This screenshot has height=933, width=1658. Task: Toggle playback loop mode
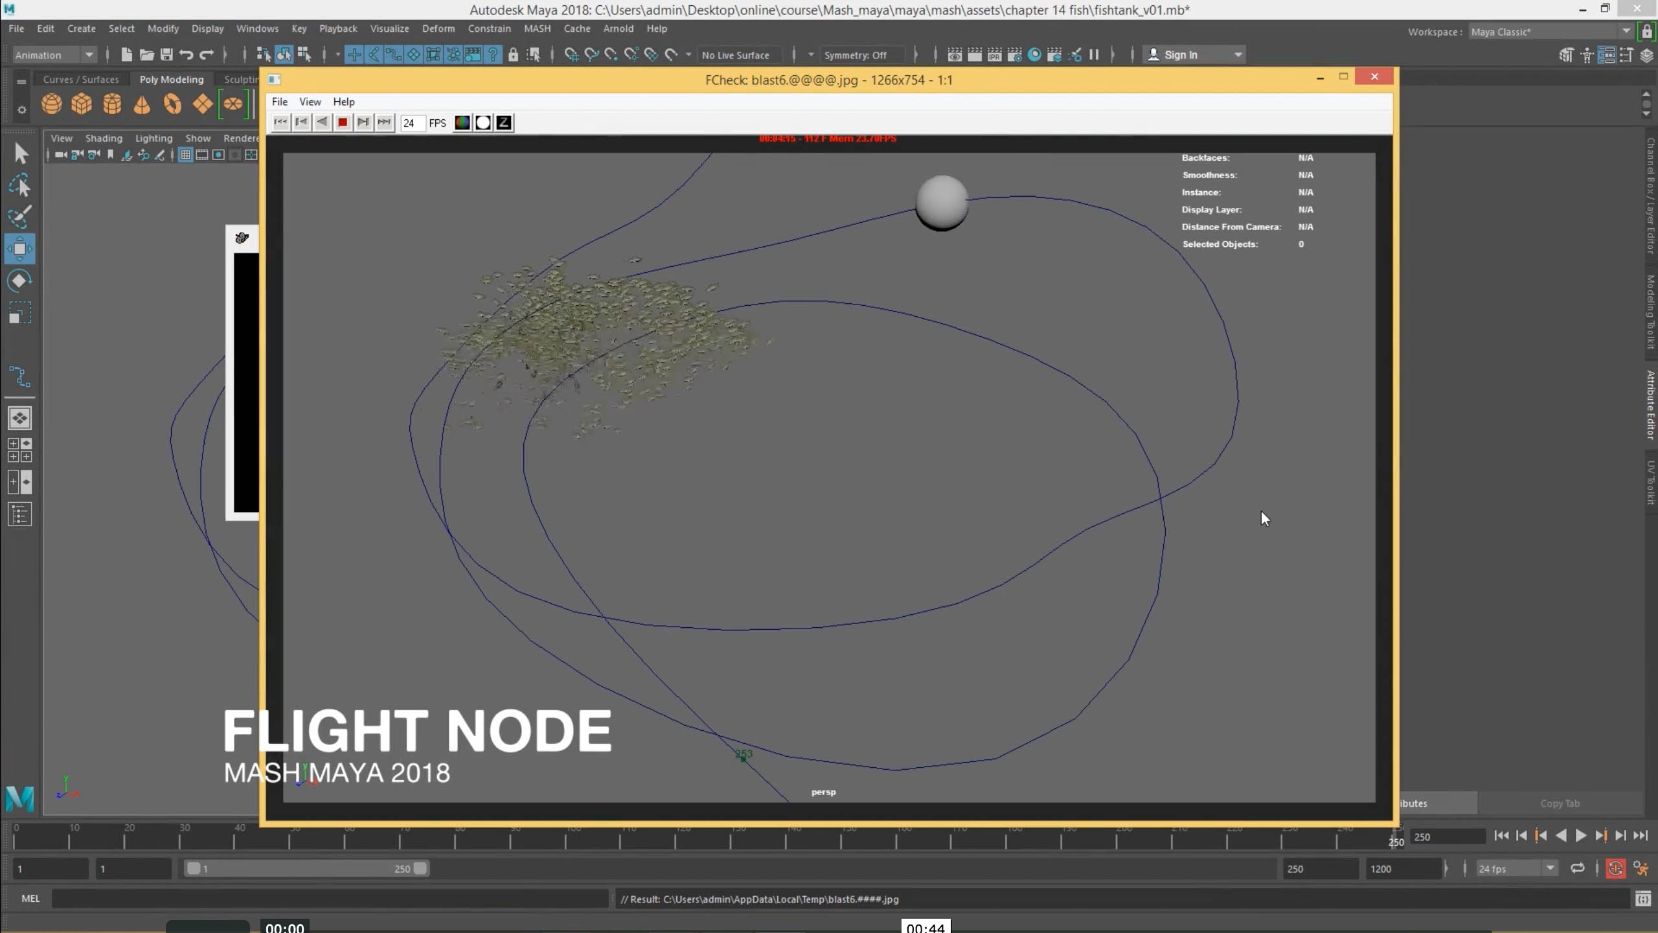[1578, 869]
